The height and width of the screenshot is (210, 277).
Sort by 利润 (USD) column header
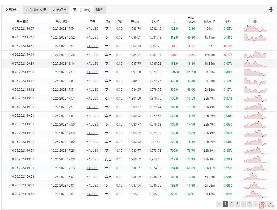click(x=191, y=20)
